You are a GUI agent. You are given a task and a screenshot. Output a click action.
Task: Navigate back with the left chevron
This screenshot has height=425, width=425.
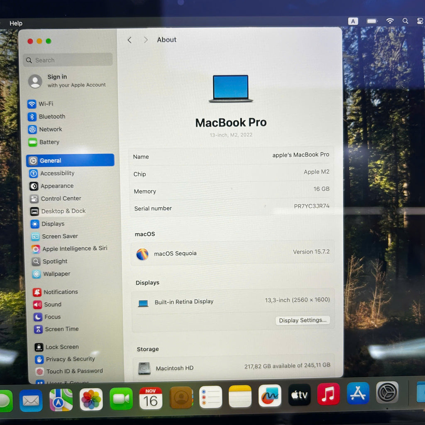click(129, 40)
